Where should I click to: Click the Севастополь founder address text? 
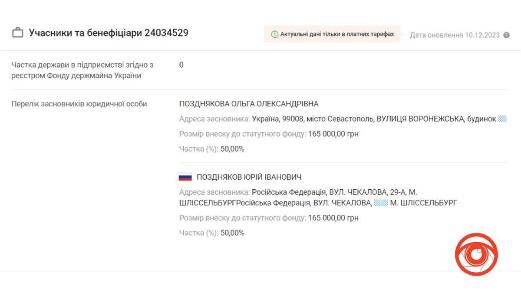(373, 119)
